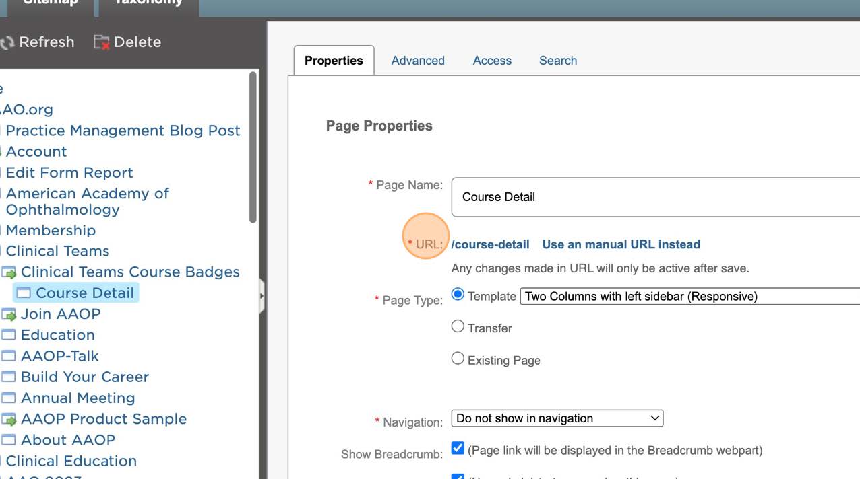Select 'American Academy of Ophthalmology' tree node
This screenshot has height=479, width=860.
click(x=88, y=201)
